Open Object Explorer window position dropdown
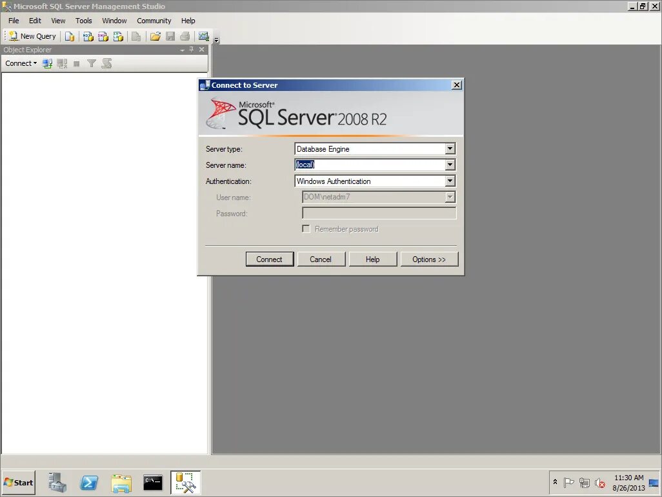Image resolution: width=662 pixels, height=497 pixels. (x=182, y=50)
